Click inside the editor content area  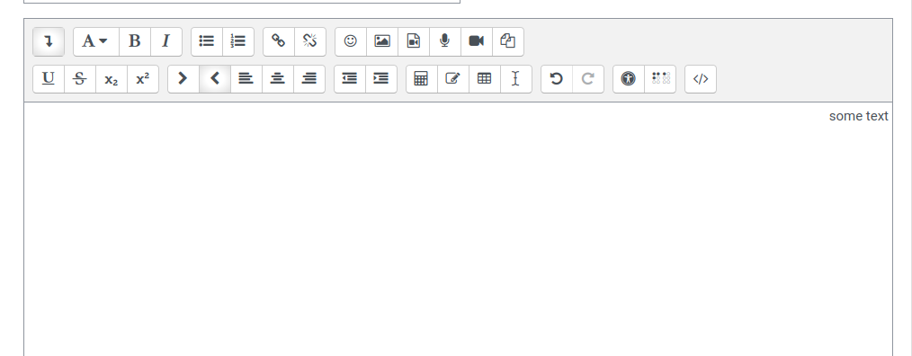[459, 229]
